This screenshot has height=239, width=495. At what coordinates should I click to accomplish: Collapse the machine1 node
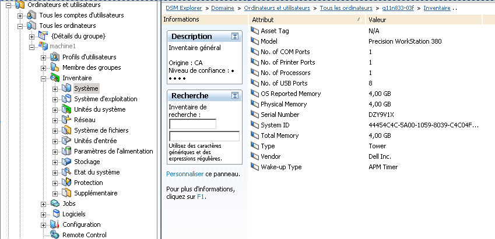(x=31, y=47)
